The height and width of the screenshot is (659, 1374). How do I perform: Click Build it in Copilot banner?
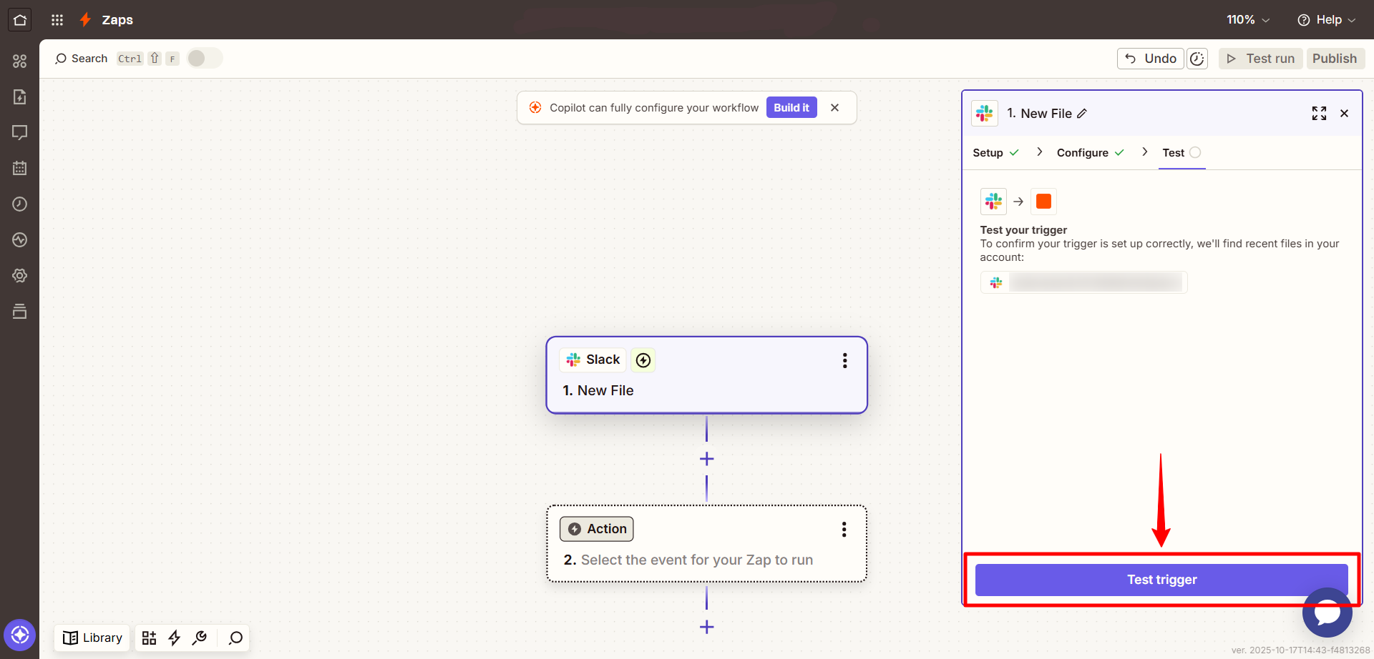coord(791,107)
